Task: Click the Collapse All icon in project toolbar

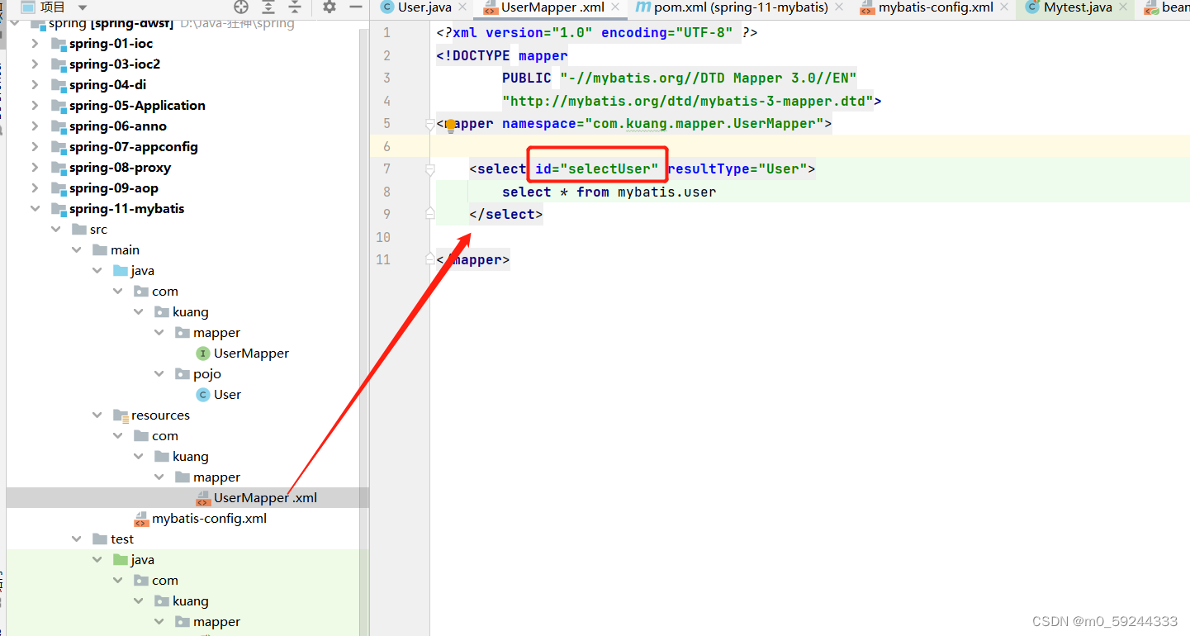Action: coord(295,7)
